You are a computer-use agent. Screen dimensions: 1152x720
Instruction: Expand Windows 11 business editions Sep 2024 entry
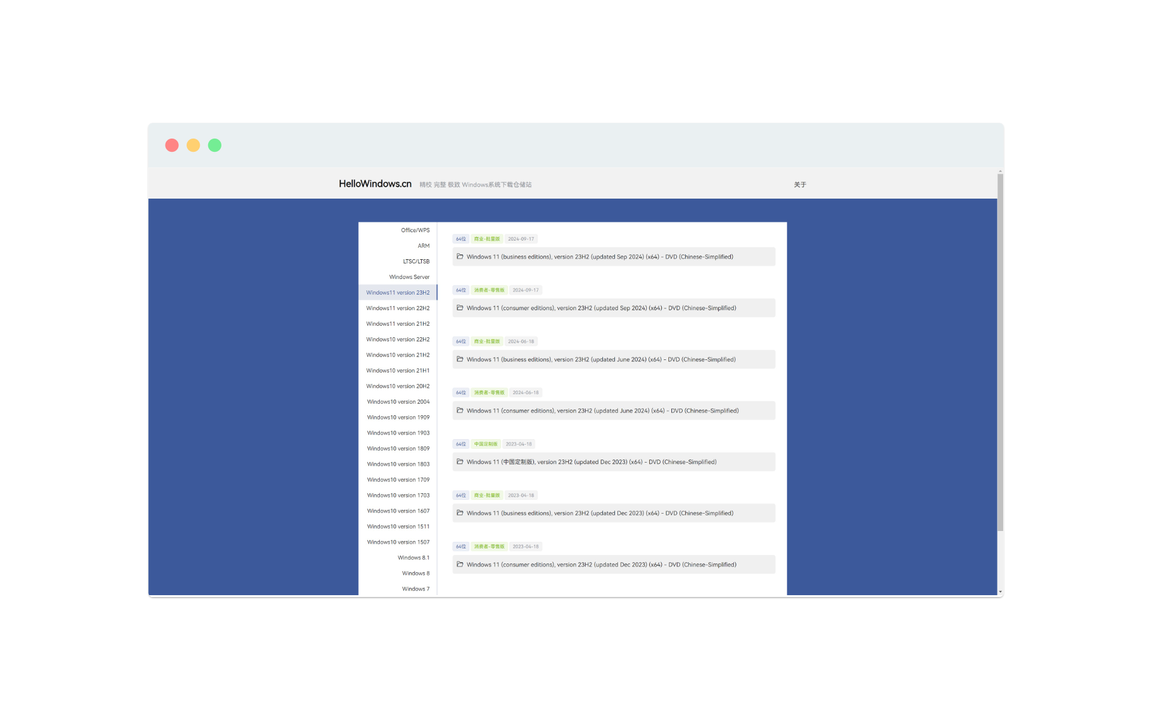[600, 257]
